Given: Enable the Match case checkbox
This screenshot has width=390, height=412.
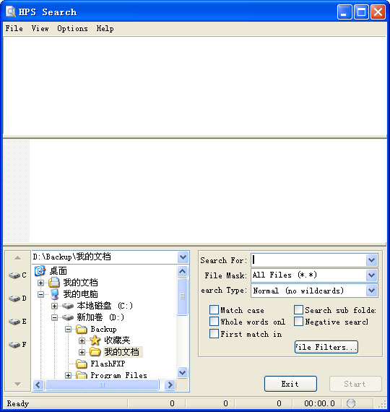Looking at the screenshot, I should (x=214, y=310).
